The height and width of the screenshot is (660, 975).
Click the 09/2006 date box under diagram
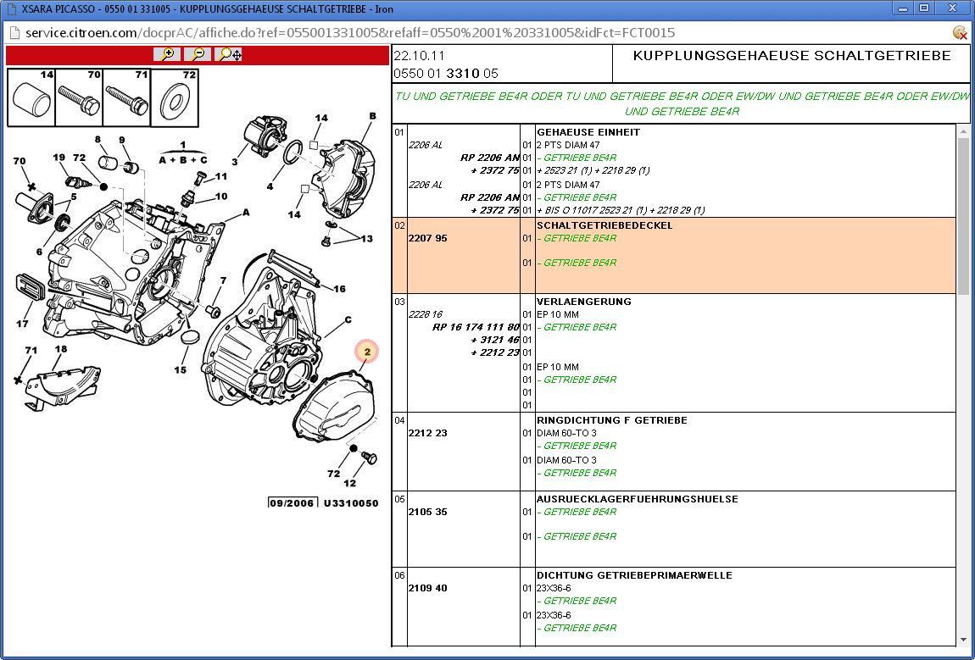292,502
